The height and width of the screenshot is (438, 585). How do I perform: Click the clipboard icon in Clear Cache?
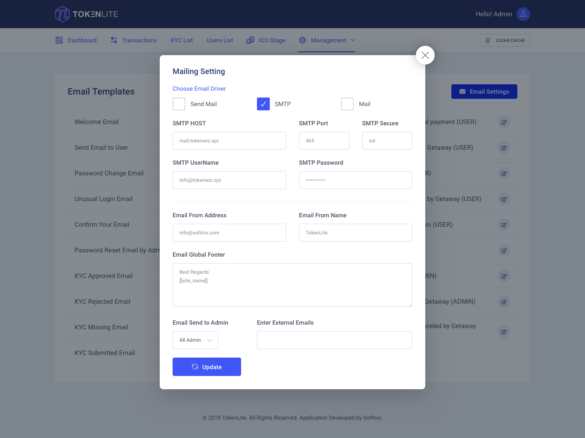[x=488, y=40]
